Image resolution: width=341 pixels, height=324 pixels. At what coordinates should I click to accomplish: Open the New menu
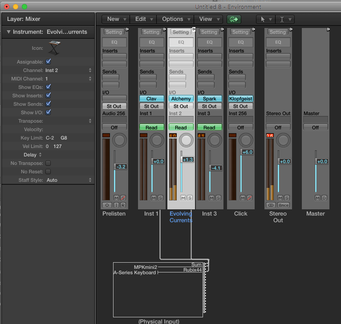click(116, 19)
